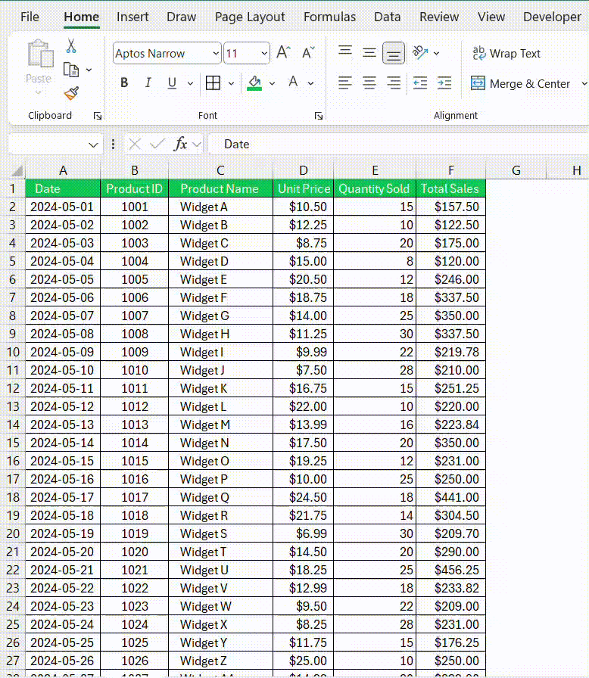Click Select All corner triangle

(17, 171)
